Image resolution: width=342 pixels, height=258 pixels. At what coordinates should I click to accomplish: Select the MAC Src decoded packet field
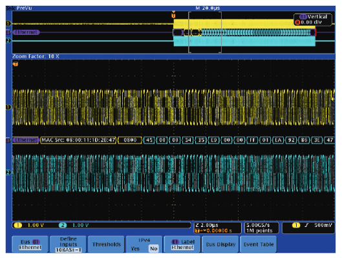(78, 140)
